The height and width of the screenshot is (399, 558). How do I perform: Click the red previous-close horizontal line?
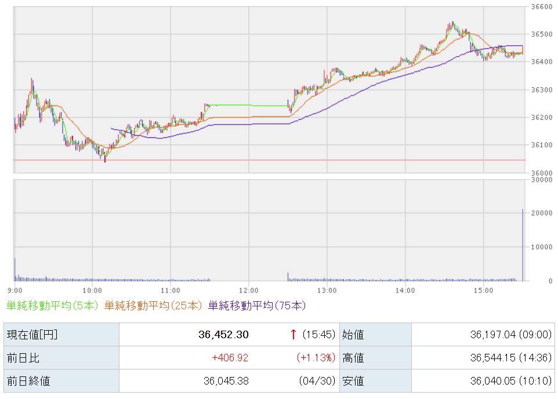269,160
